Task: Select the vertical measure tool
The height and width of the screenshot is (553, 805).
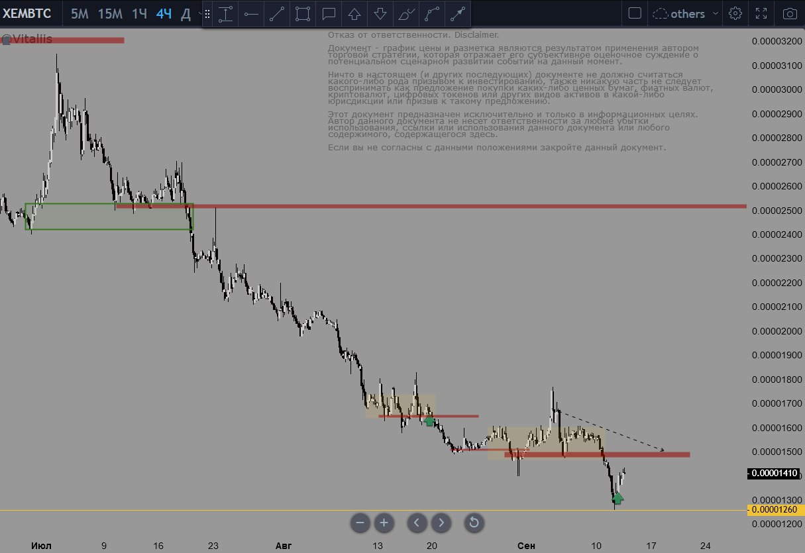Action: [226, 13]
